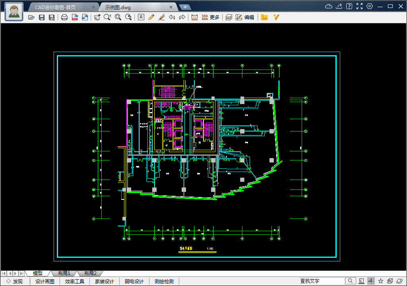Open the Layers manager icon

[x=229, y=17]
